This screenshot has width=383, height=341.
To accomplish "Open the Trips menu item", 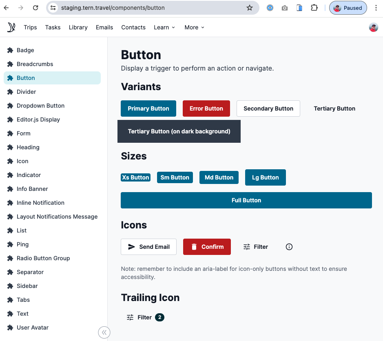I will coord(30,27).
